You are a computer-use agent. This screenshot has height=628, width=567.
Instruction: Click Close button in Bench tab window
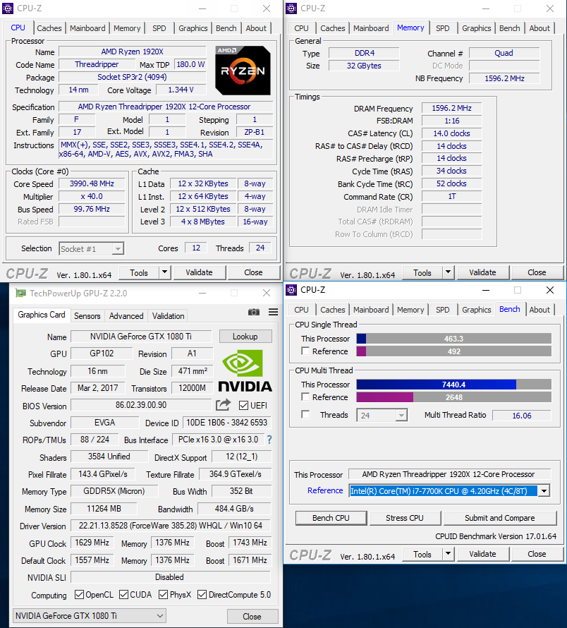[537, 554]
